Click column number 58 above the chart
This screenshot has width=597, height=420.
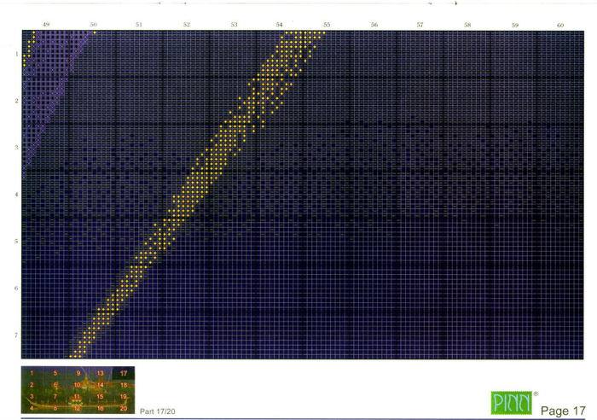pos(467,25)
